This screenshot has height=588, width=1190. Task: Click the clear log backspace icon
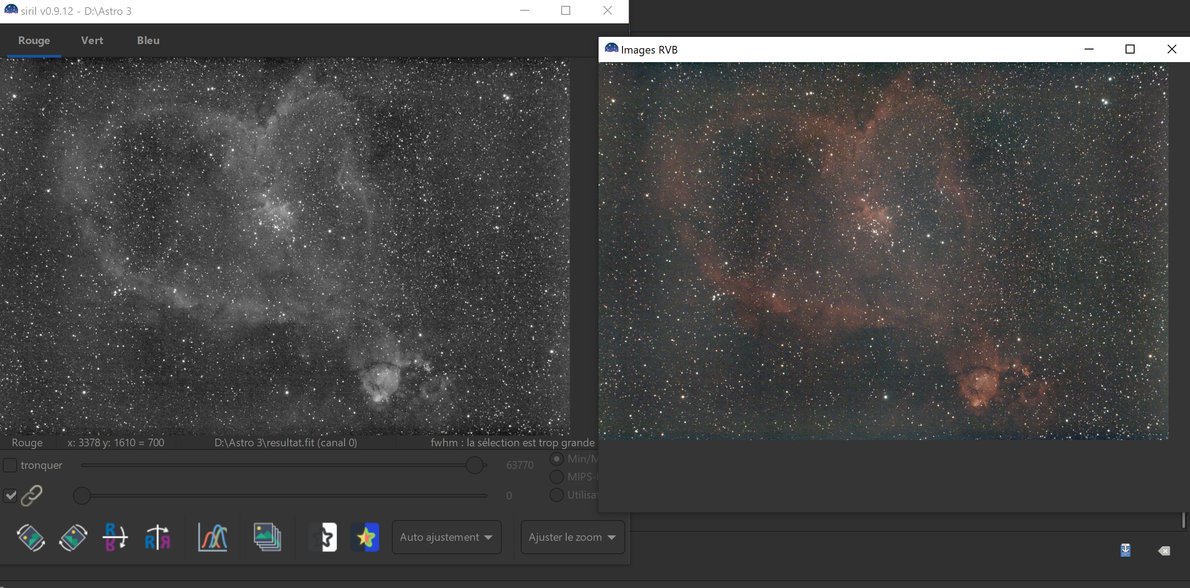[1164, 551]
